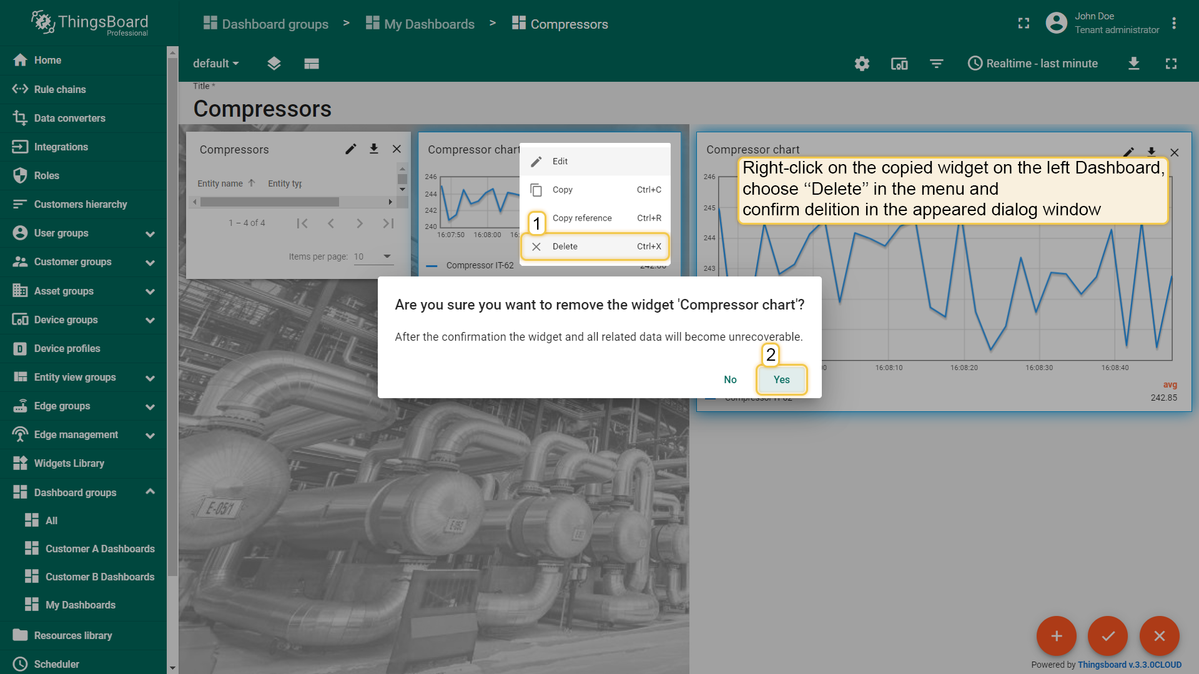Edit the right Compressor chart widget
The width and height of the screenshot is (1199, 674).
coord(1128,152)
